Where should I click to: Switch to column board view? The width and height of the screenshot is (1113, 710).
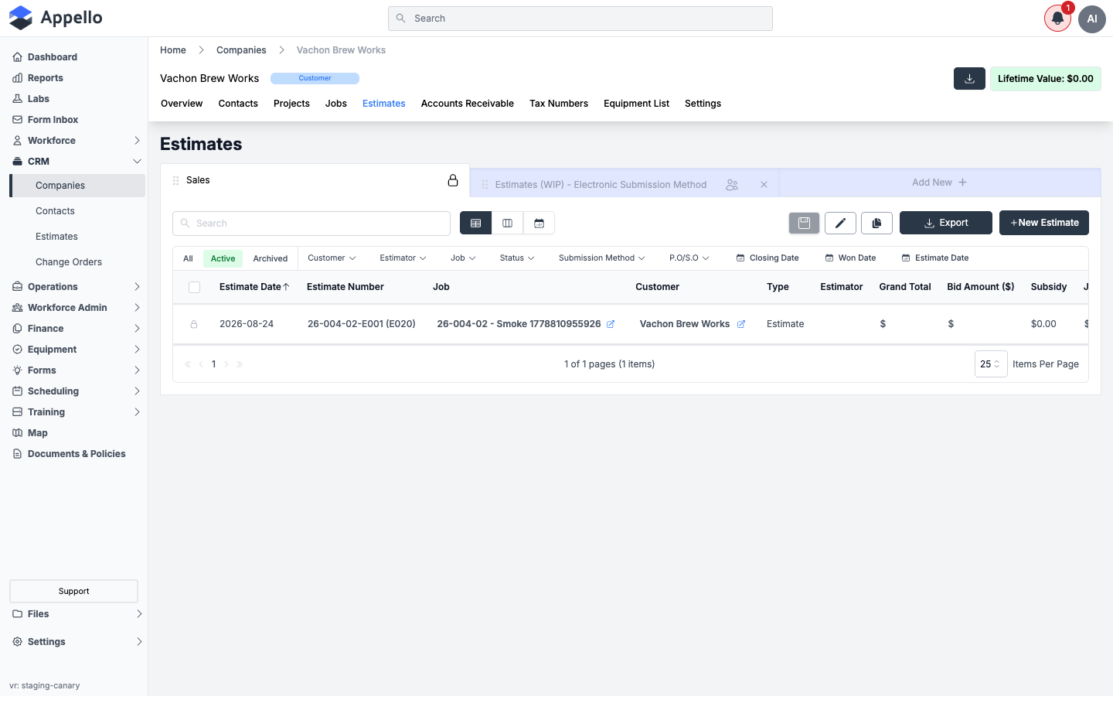pos(507,224)
